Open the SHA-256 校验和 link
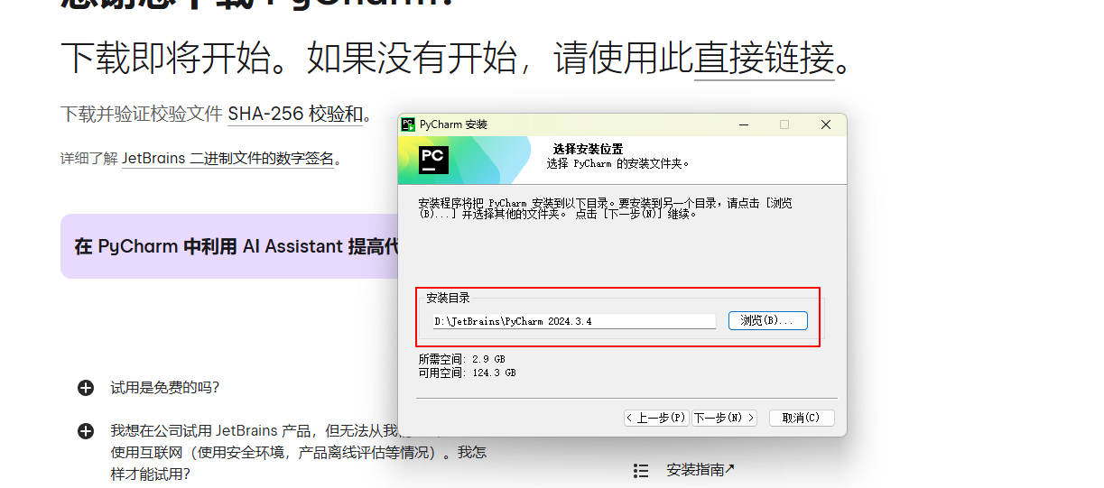The width and height of the screenshot is (1104, 488). 294,115
